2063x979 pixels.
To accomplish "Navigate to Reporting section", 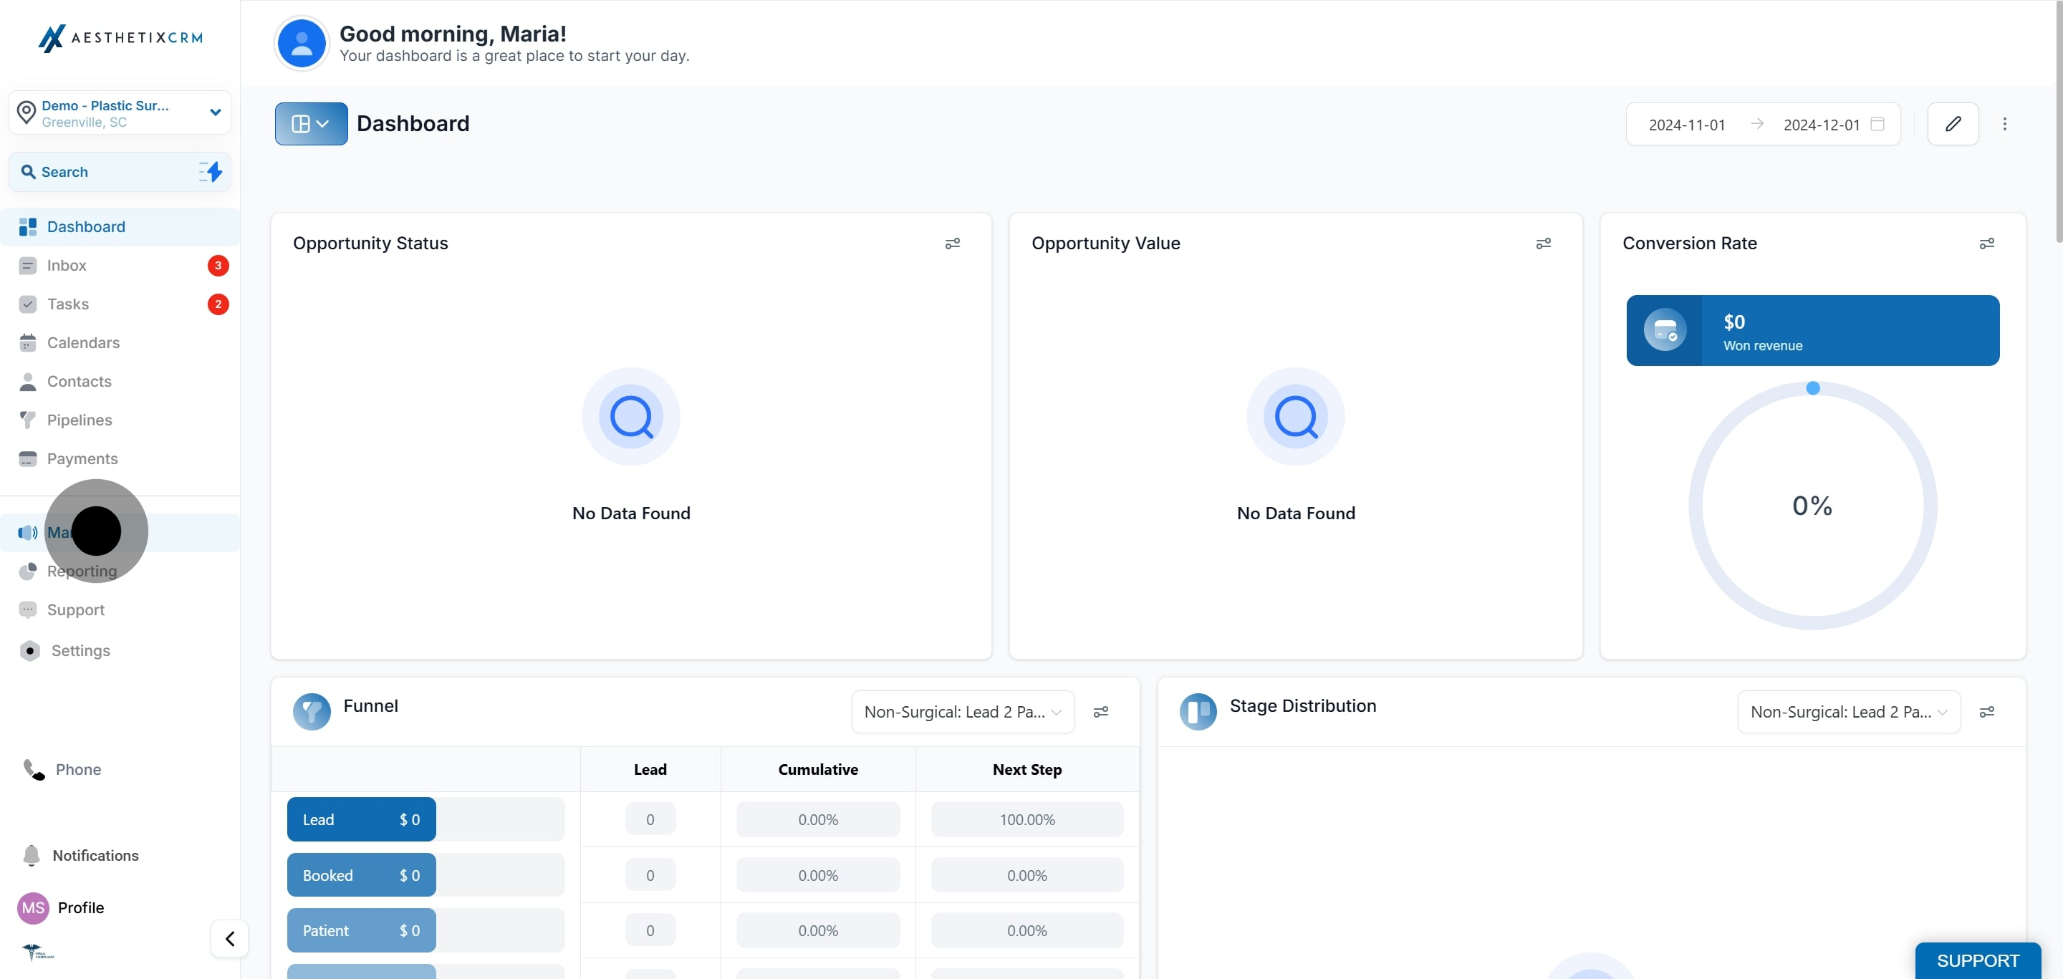I will pos(82,572).
